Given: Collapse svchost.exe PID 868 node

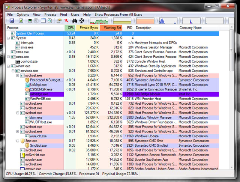Looking at the screenshot, I should (x=18, y=113).
